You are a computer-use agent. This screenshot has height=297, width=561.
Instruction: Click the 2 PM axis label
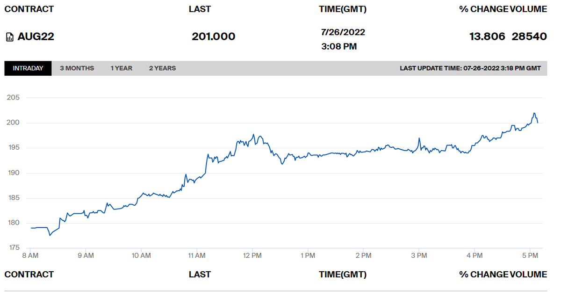point(363,256)
